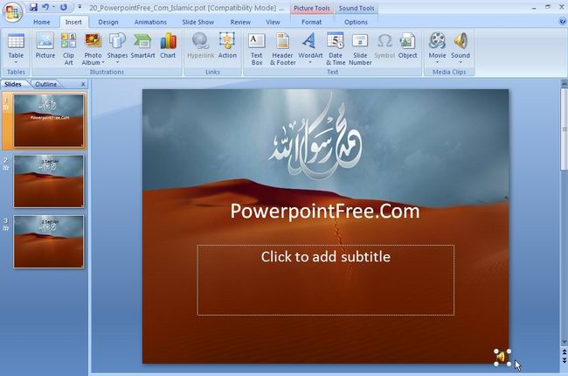Switch to the Home ribbon tab
Viewport: 568px width, 376px height.
click(x=42, y=22)
